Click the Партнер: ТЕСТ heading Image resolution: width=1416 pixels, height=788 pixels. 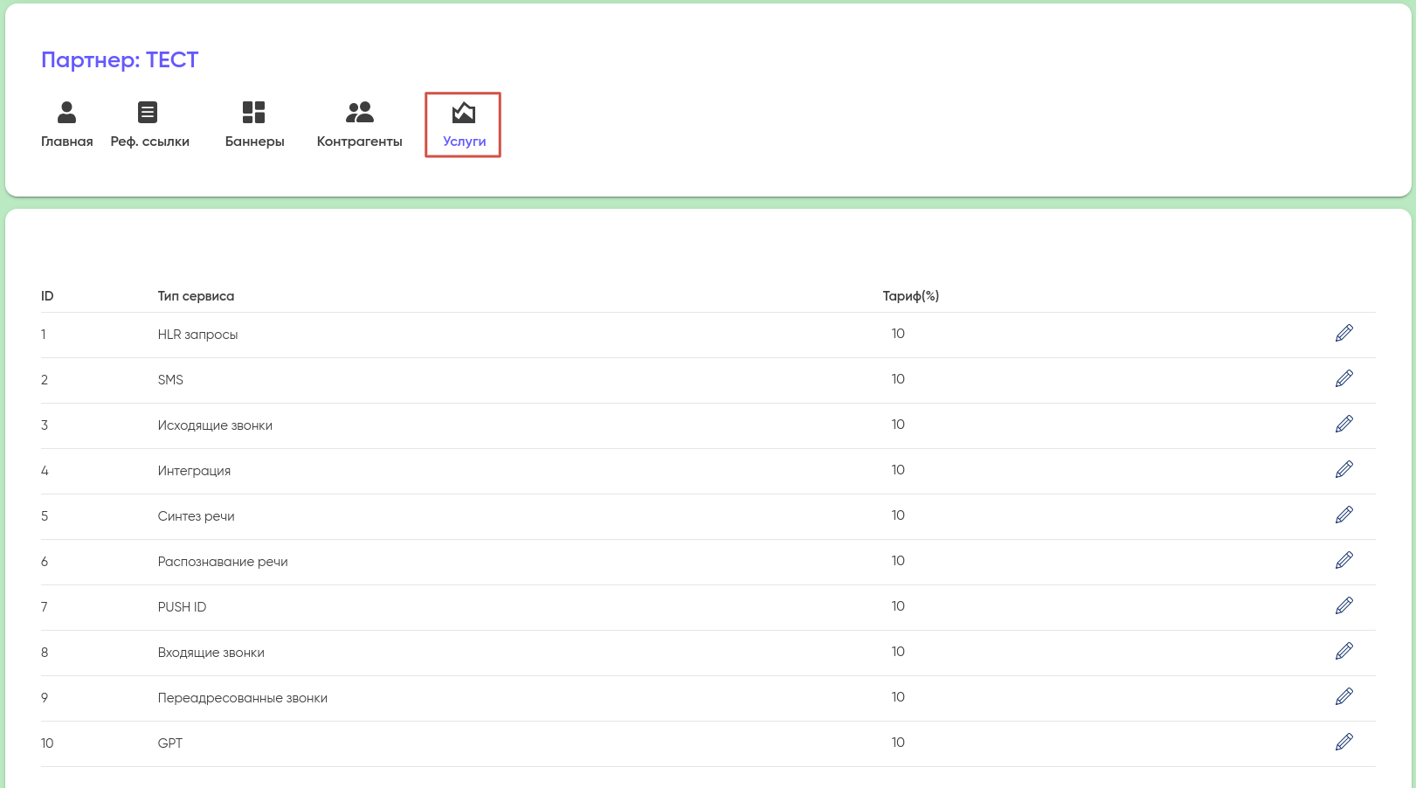click(120, 59)
